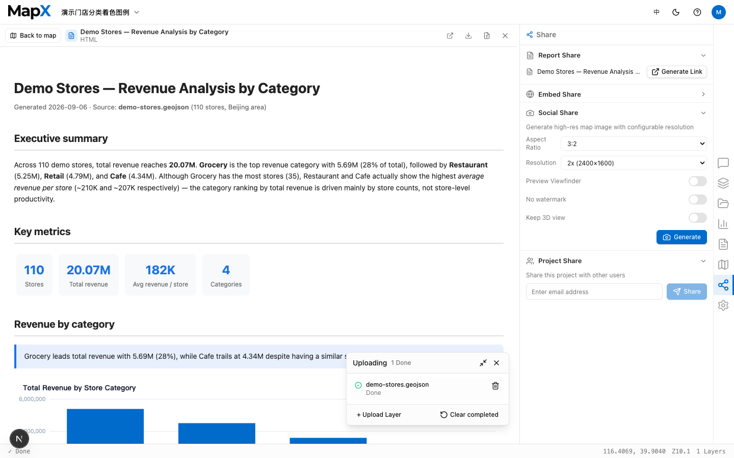Open the basemap sidebar icon
This screenshot has width=734, height=458.
pos(723,265)
